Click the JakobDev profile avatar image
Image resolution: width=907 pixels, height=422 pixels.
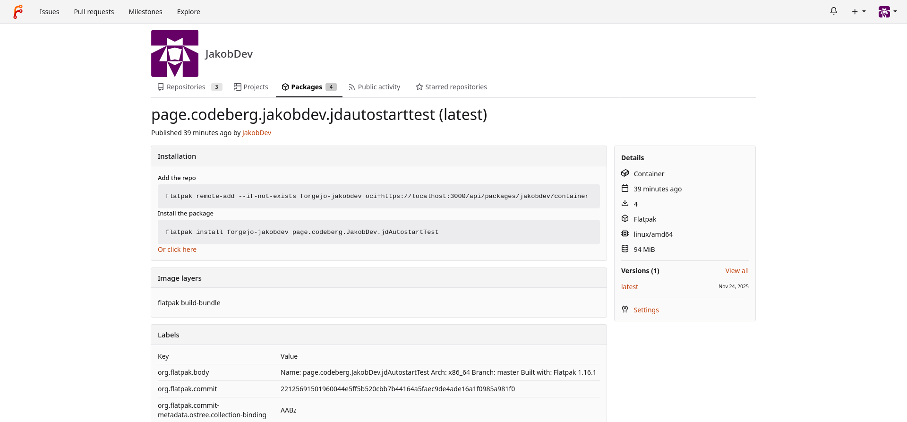175,53
